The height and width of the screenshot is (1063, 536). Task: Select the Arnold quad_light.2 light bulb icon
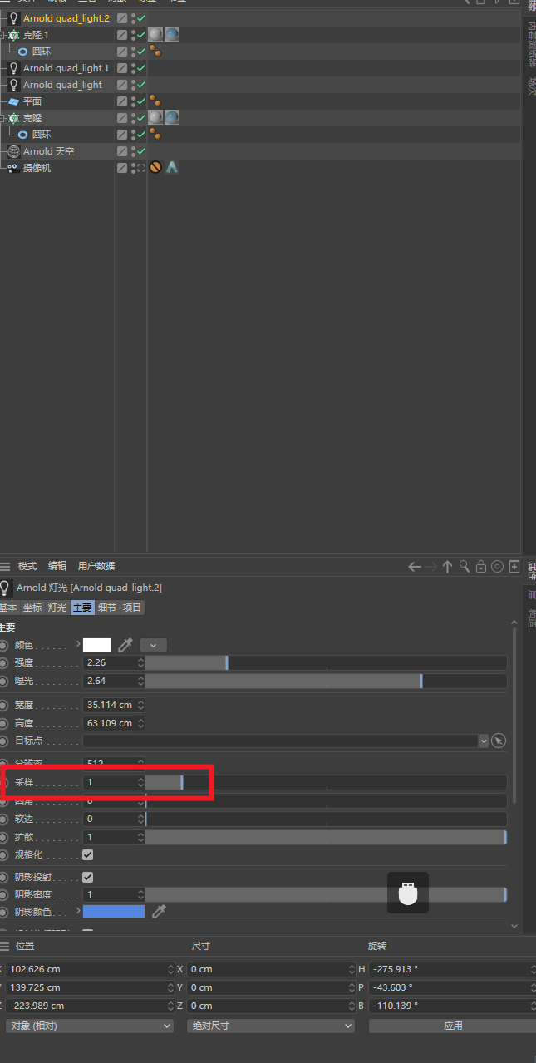pyautogui.click(x=13, y=17)
